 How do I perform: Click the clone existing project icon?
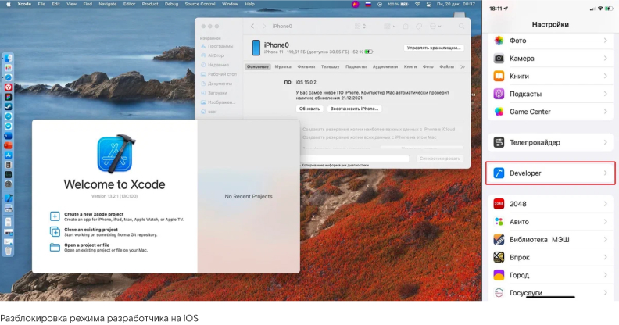tap(55, 231)
